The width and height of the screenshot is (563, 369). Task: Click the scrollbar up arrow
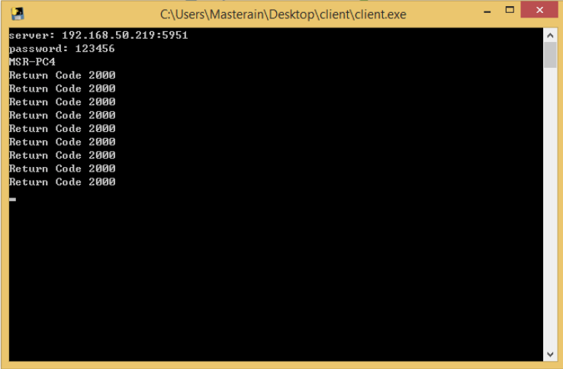click(x=550, y=35)
